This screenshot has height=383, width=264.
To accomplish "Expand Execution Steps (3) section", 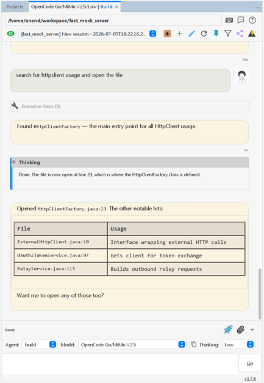I will [x=129, y=106].
